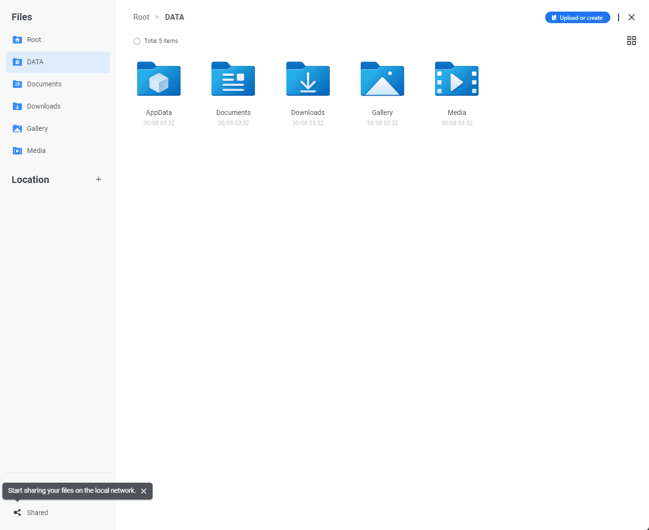Click the Media folder name in grid
This screenshot has height=530, width=649.
[457, 112]
